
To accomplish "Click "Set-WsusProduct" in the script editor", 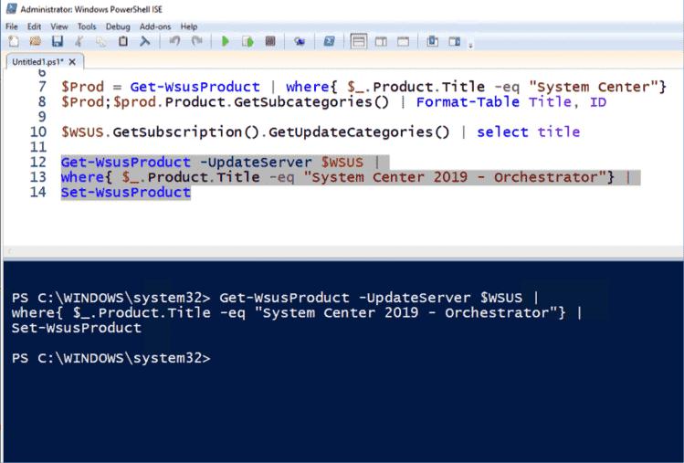I will tap(126, 193).
